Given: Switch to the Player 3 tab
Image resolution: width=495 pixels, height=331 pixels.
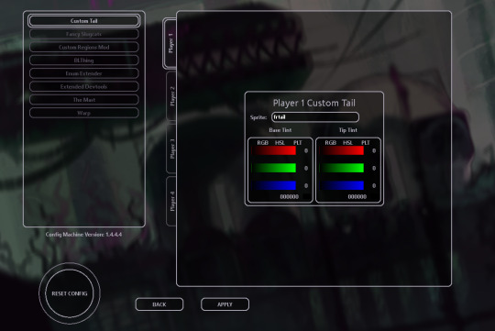Looking at the screenshot, I should 171,149.
